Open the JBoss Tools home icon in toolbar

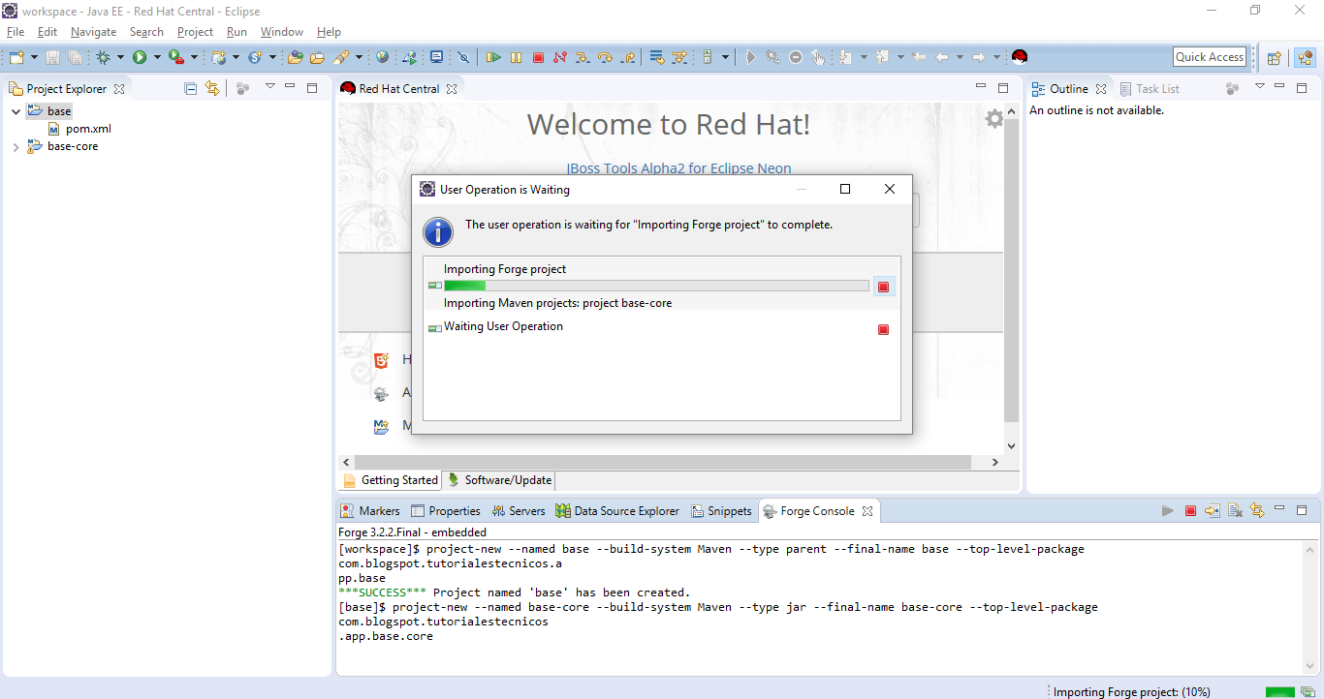point(1019,57)
